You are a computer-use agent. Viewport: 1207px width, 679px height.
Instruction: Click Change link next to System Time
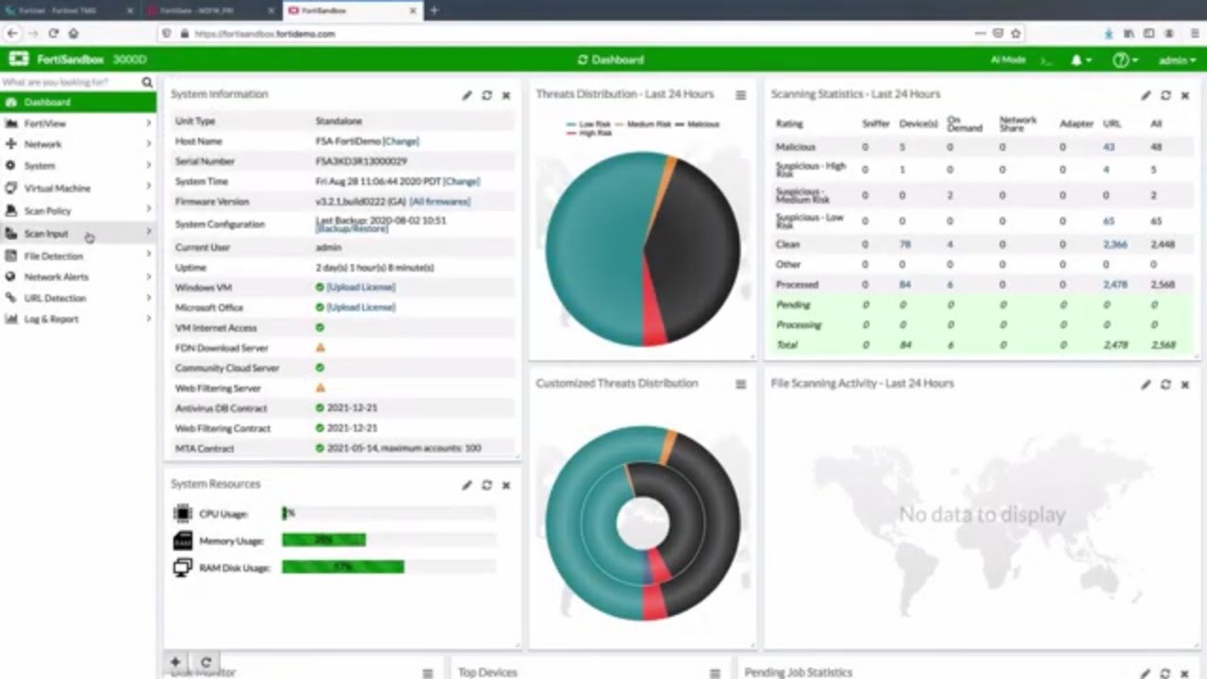[x=461, y=181]
